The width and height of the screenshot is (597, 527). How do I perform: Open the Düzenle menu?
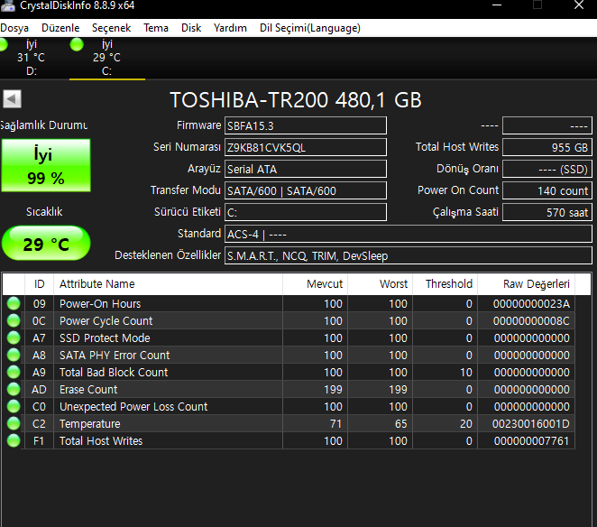click(x=60, y=28)
